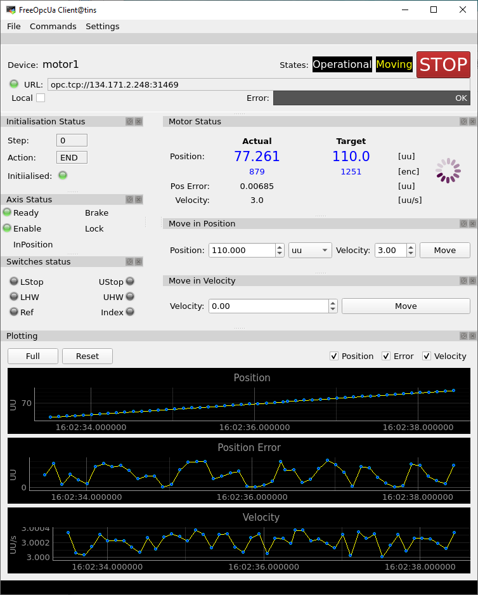Close the Plotting panel
This screenshot has height=595, width=478.
pos(473,336)
